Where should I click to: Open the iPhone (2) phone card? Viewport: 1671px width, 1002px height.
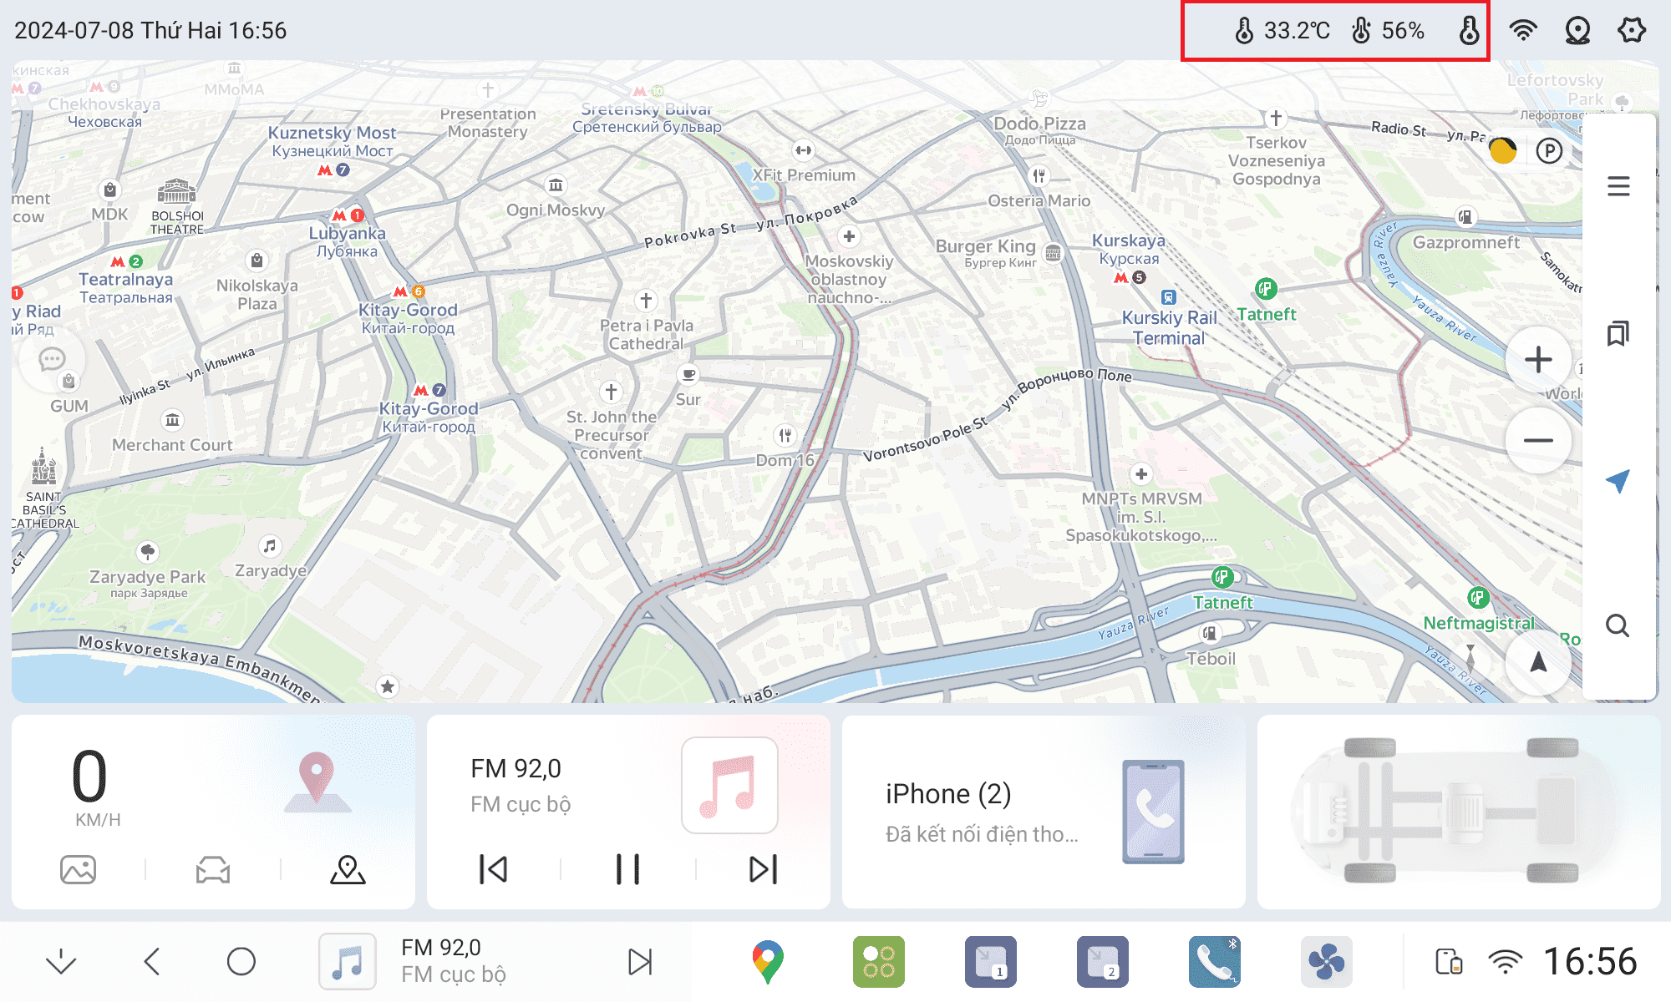click(x=1043, y=812)
